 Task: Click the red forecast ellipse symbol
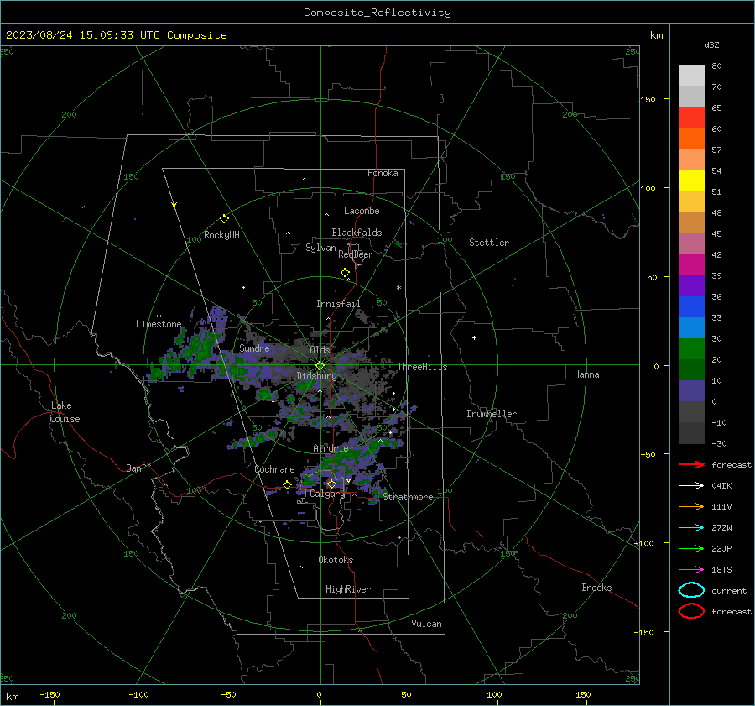point(691,610)
